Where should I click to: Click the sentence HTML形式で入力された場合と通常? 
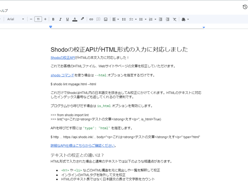(x=111, y=161)
